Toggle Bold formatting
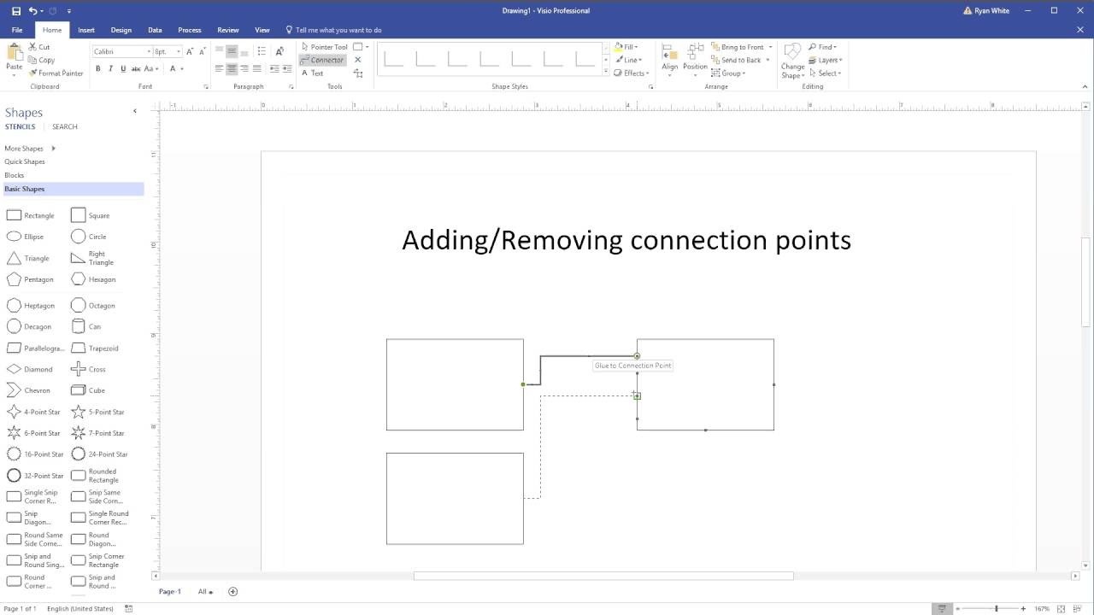The image size is (1094, 615). (98, 68)
